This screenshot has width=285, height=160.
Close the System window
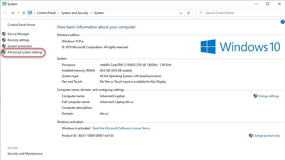click(279, 4)
